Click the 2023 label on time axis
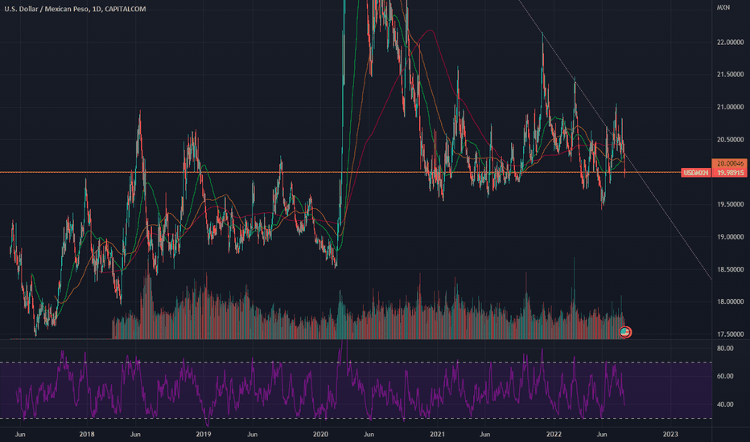The width and height of the screenshot is (750, 442). 670,434
